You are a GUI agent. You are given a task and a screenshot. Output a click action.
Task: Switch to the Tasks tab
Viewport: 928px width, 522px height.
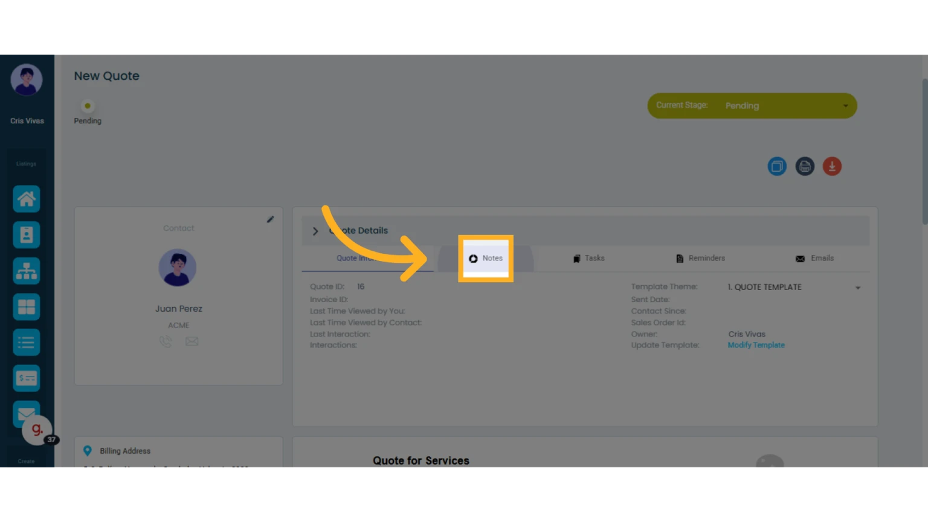click(589, 258)
